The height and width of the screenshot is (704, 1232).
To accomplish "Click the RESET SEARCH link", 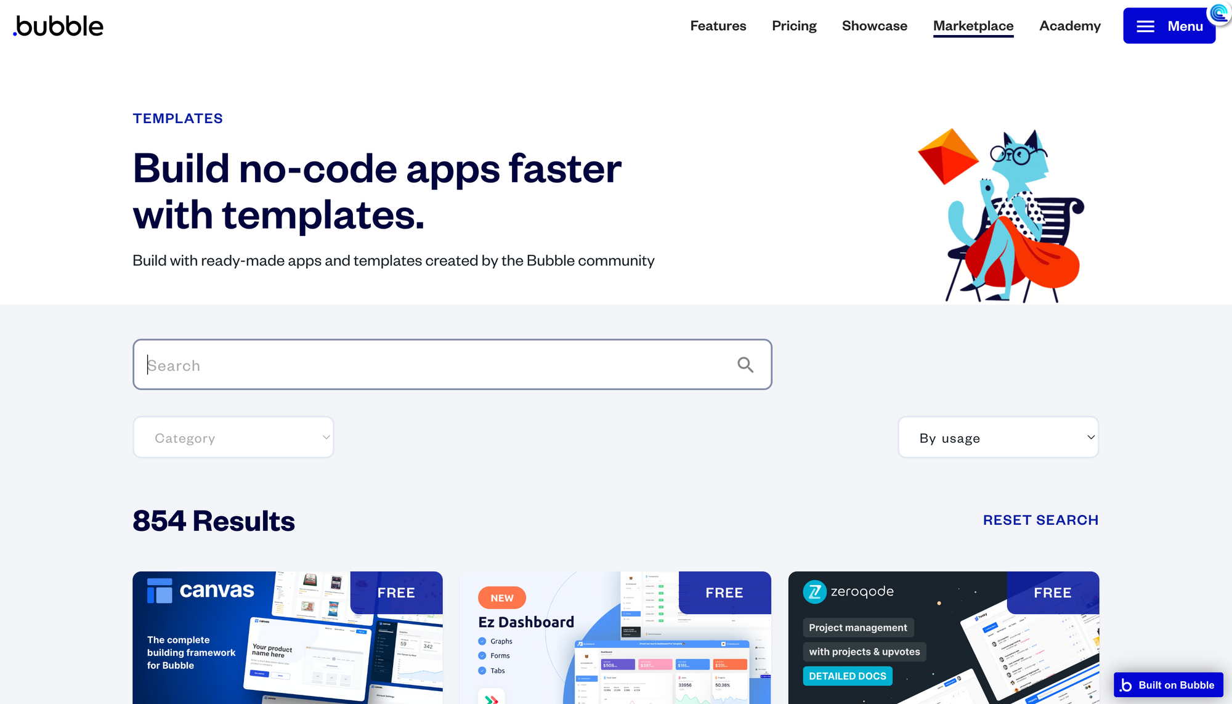I will [x=1041, y=520].
